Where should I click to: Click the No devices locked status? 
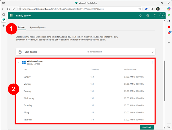pos(94,52)
